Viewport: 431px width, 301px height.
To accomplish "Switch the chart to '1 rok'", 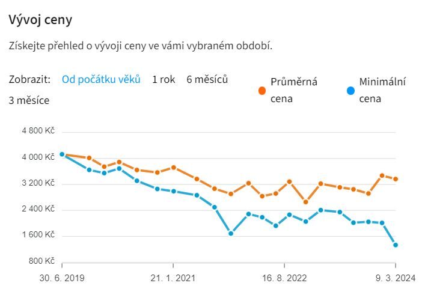I will point(164,79).
